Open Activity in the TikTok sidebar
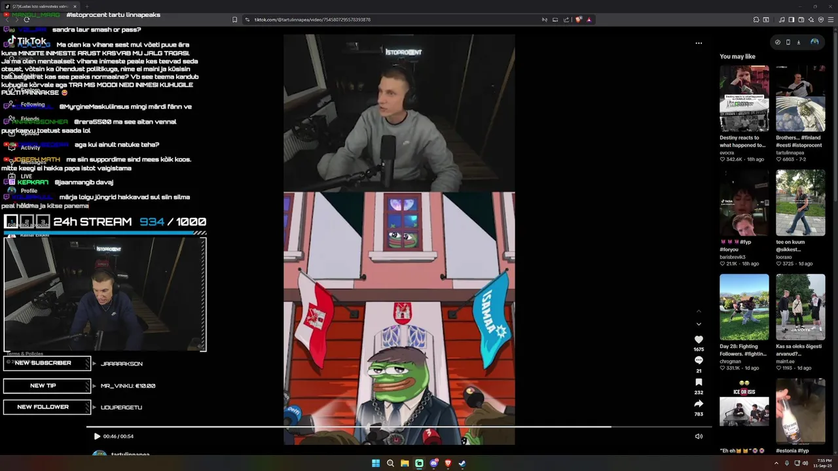 [30, 148]
